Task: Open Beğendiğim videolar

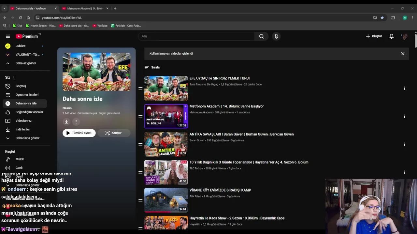Action: (x=25, y=112)
